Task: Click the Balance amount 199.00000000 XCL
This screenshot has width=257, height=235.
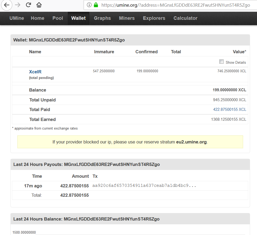Action: pyautogui.click(x=229, y=90)
